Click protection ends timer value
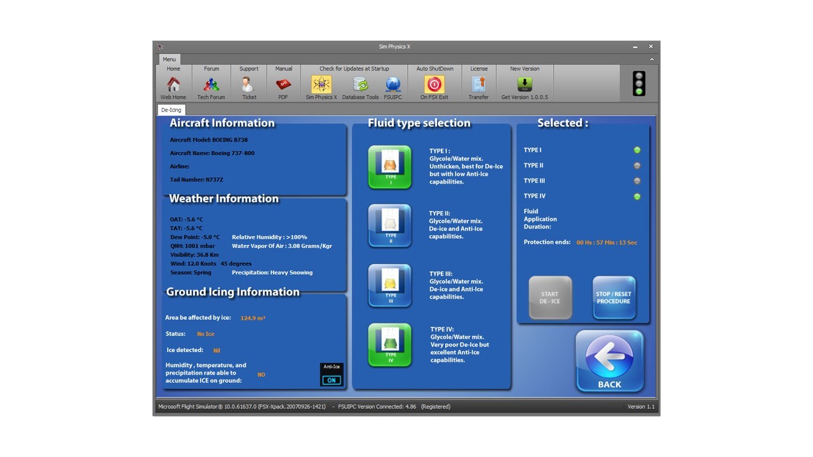 click(x=607, y=242)
